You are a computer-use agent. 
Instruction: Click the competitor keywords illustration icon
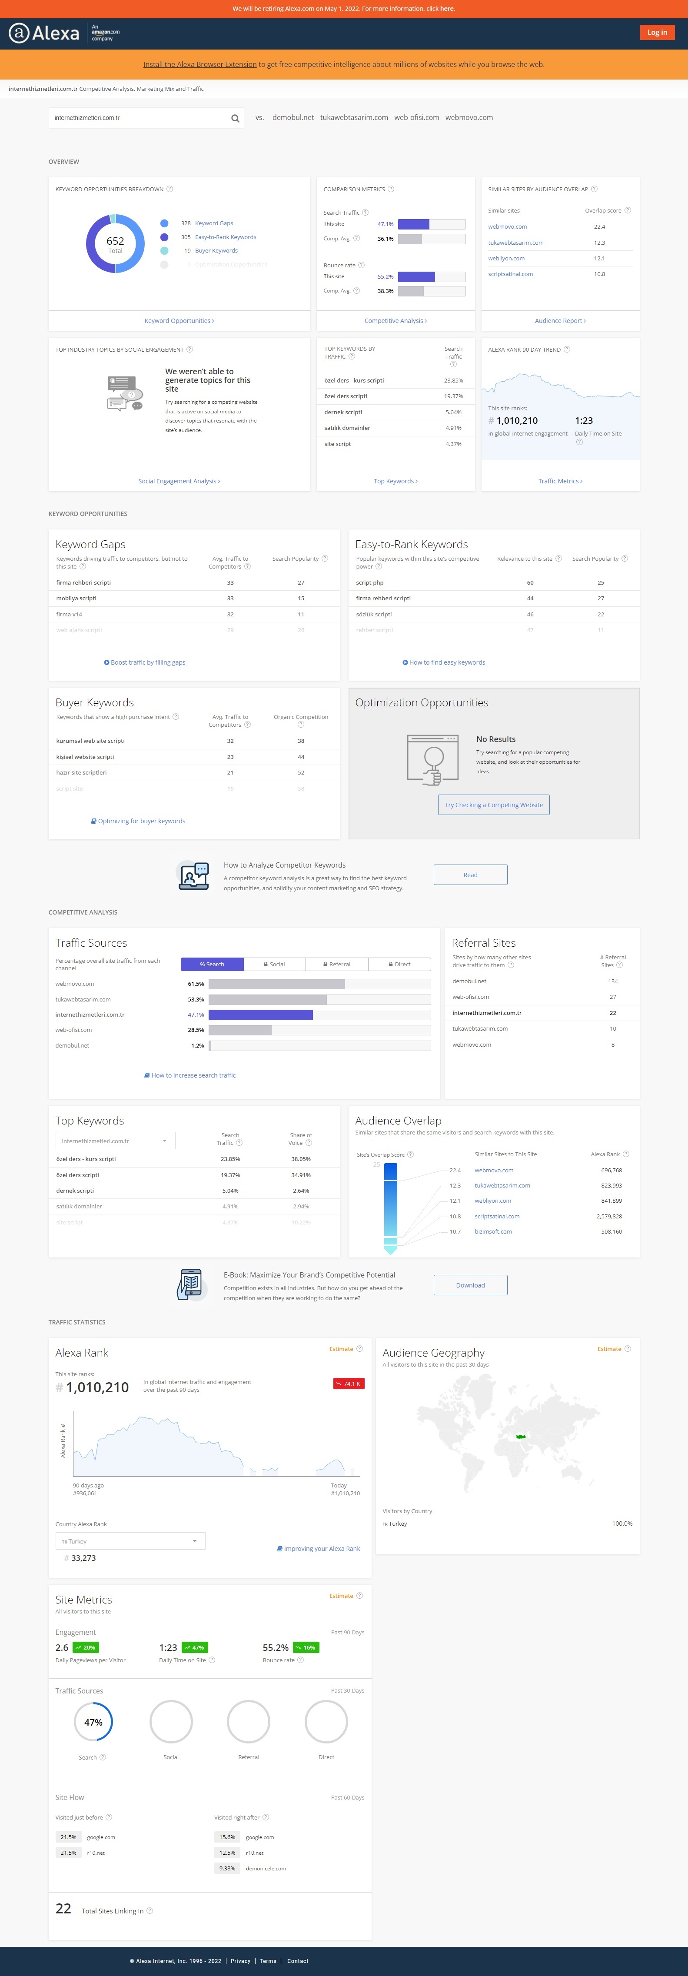click(193, 876)
